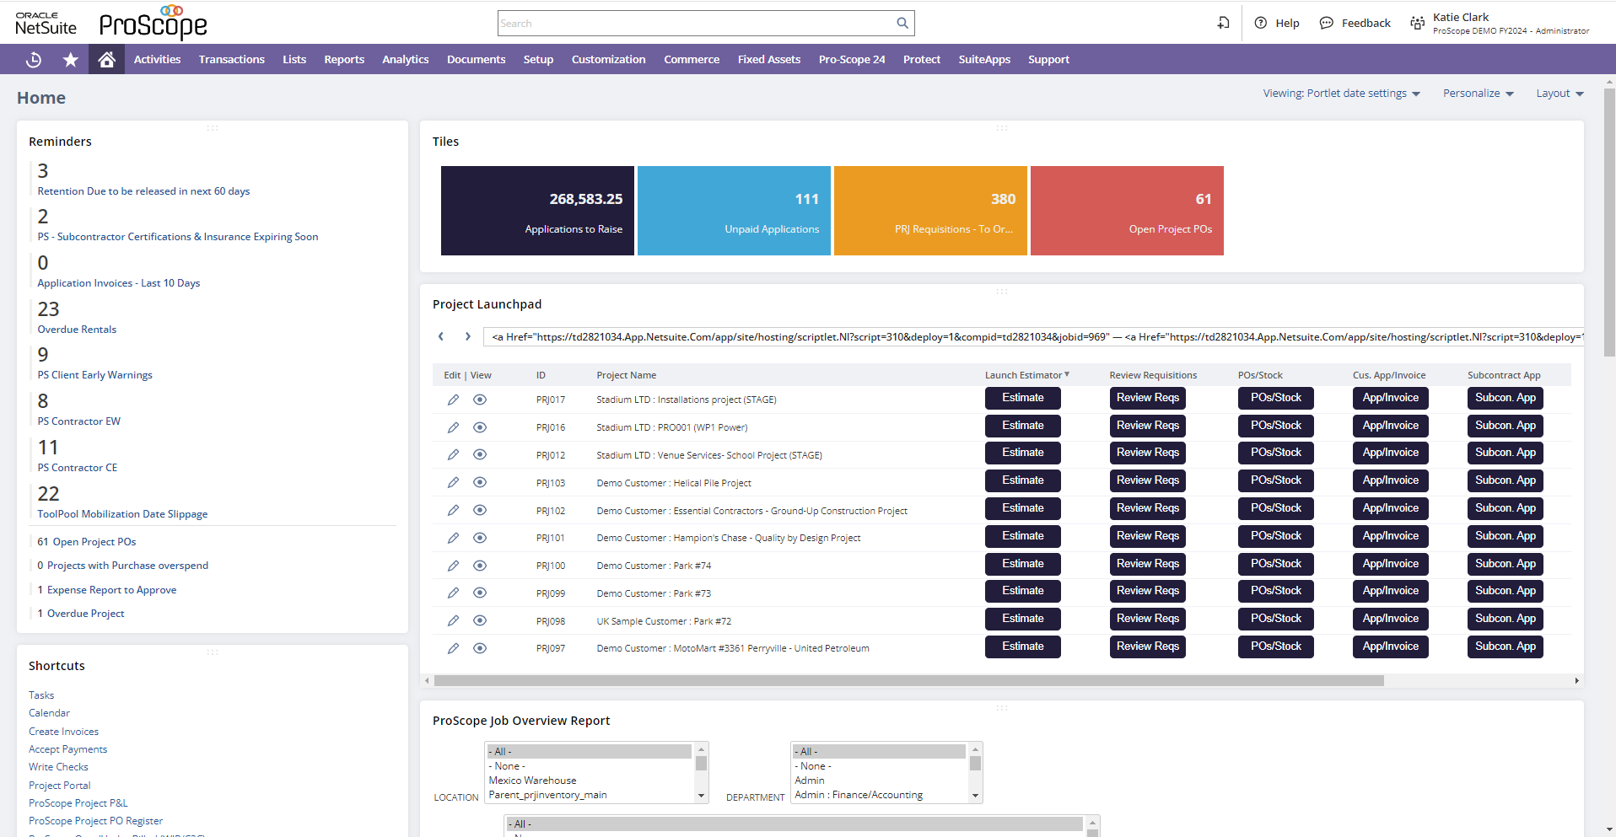1616x837 pixels.
Task: Open the Layout dropdown menu
Action: pos(1559,93)
